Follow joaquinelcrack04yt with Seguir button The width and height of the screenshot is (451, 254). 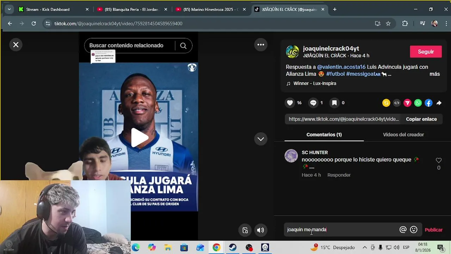point(426,52)
